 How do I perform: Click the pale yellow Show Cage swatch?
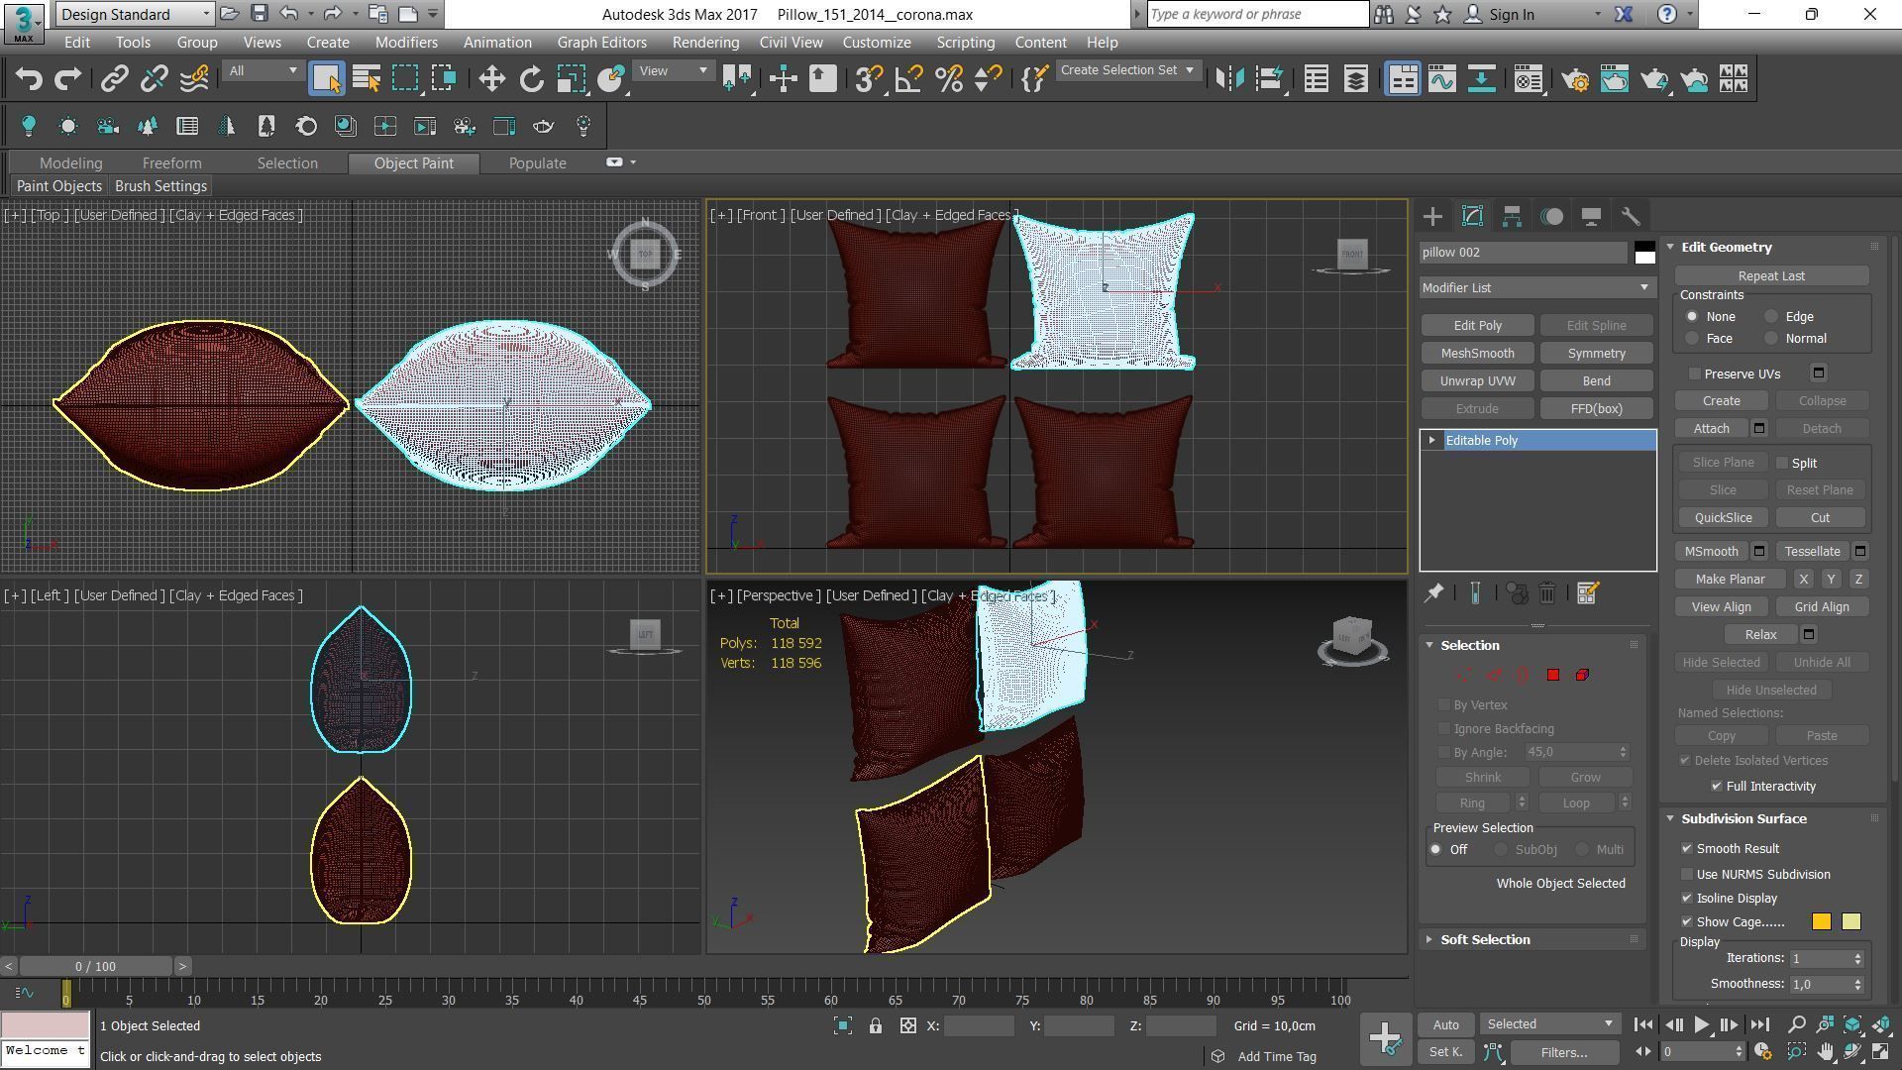(x=1850, y=922)
